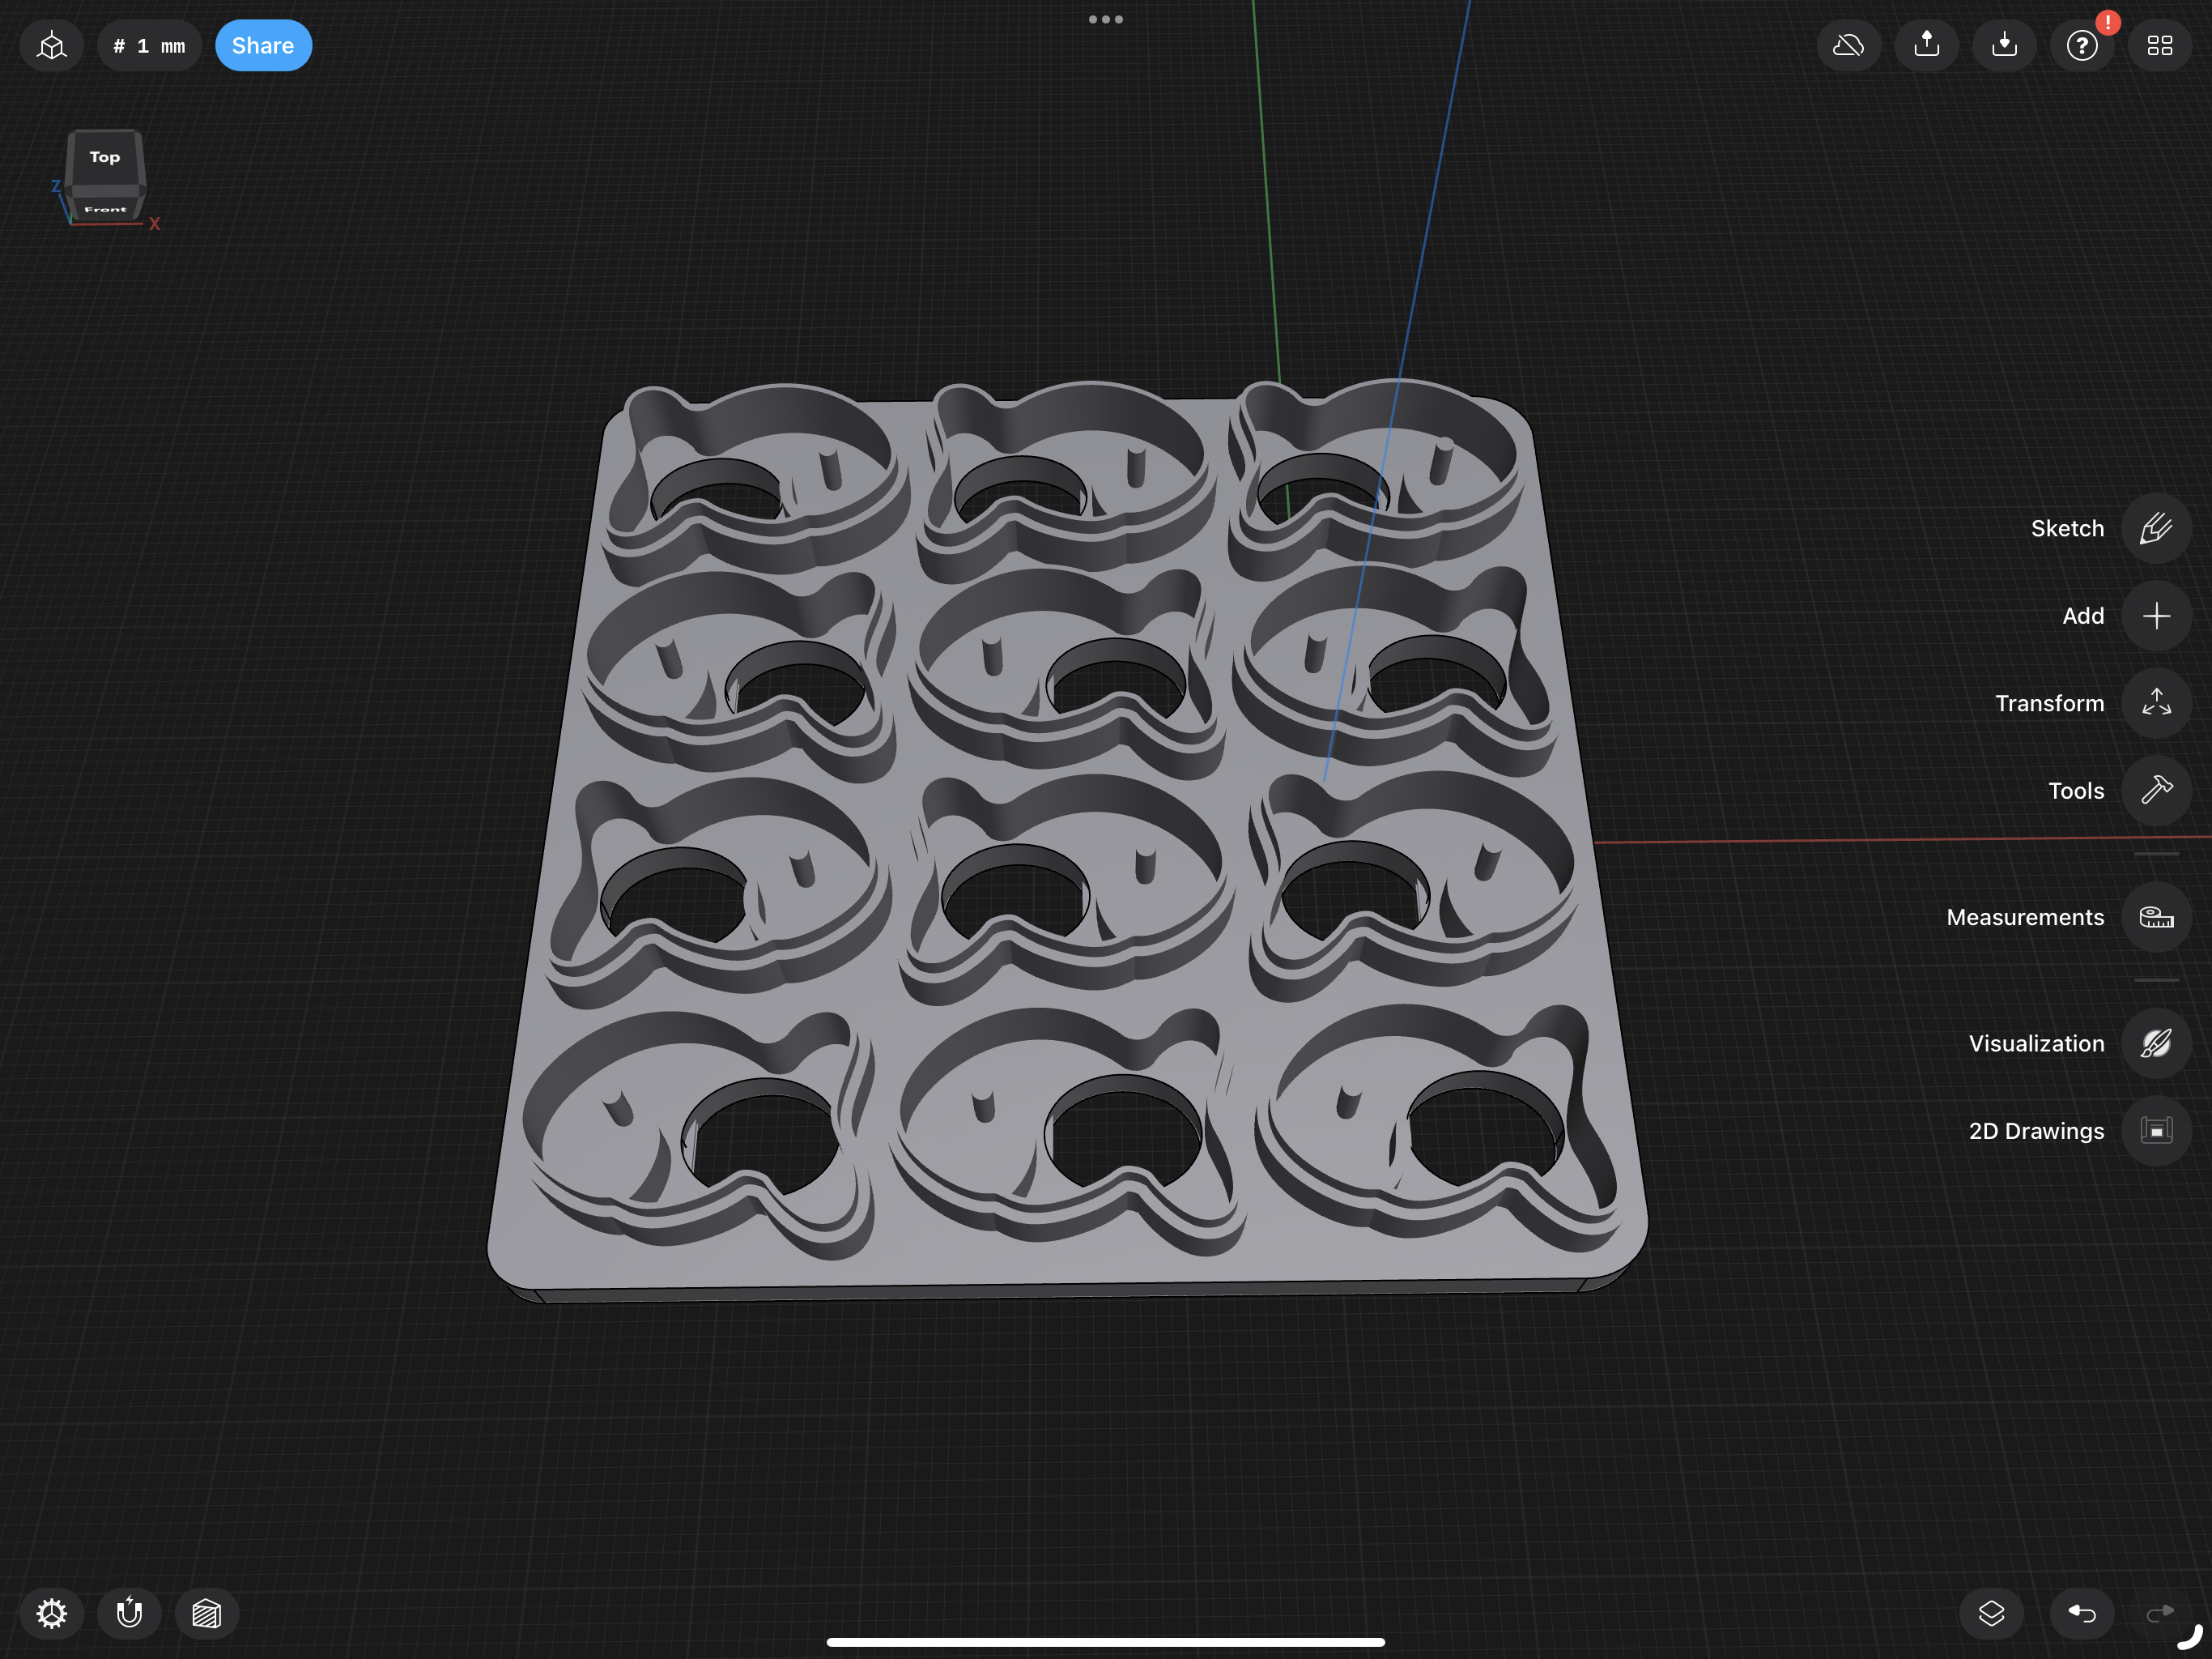Open the Add menu plus icon

click(x=2156, y=616)
